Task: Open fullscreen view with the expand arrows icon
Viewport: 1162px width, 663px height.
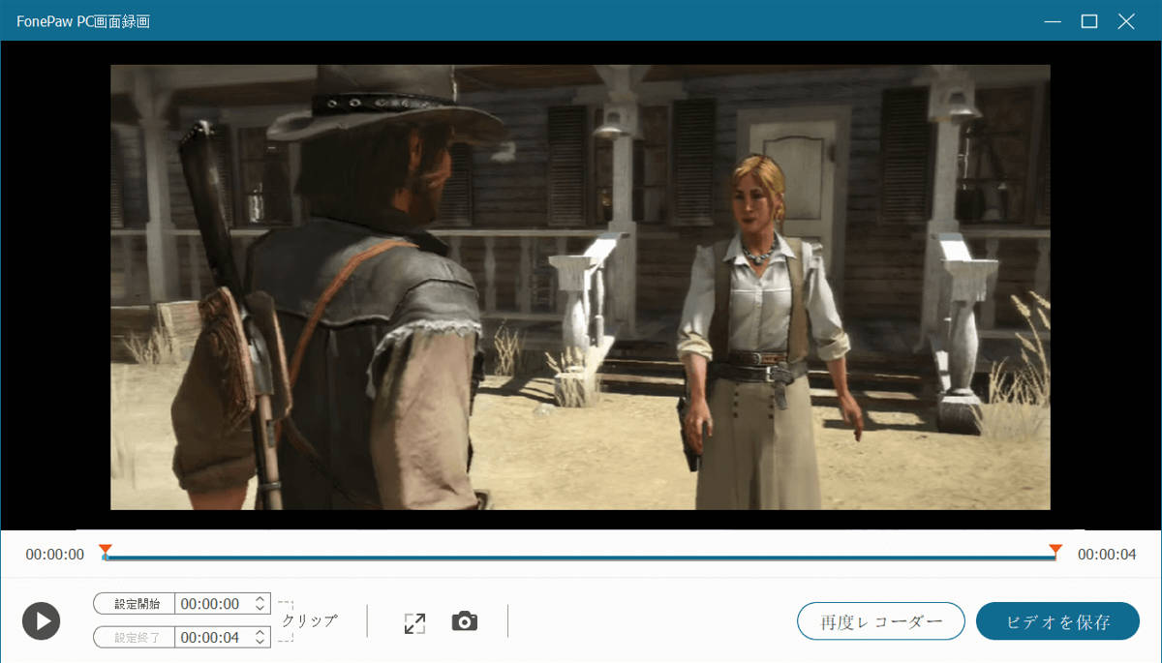Action: pos(414,623)
